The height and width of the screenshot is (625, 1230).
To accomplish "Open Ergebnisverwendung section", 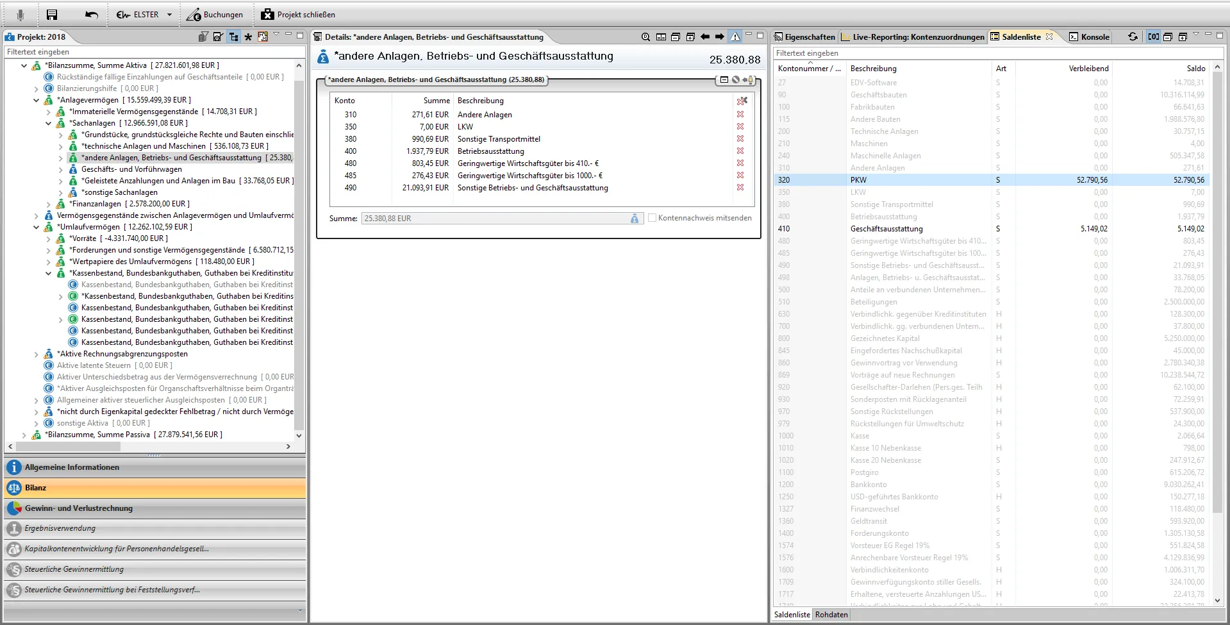I will pos(154,528).
